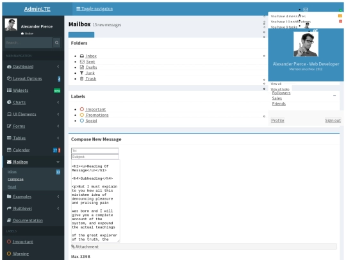Click the Documentation book icon
Screen dimensions: 346x260
[x=9, y=220]
